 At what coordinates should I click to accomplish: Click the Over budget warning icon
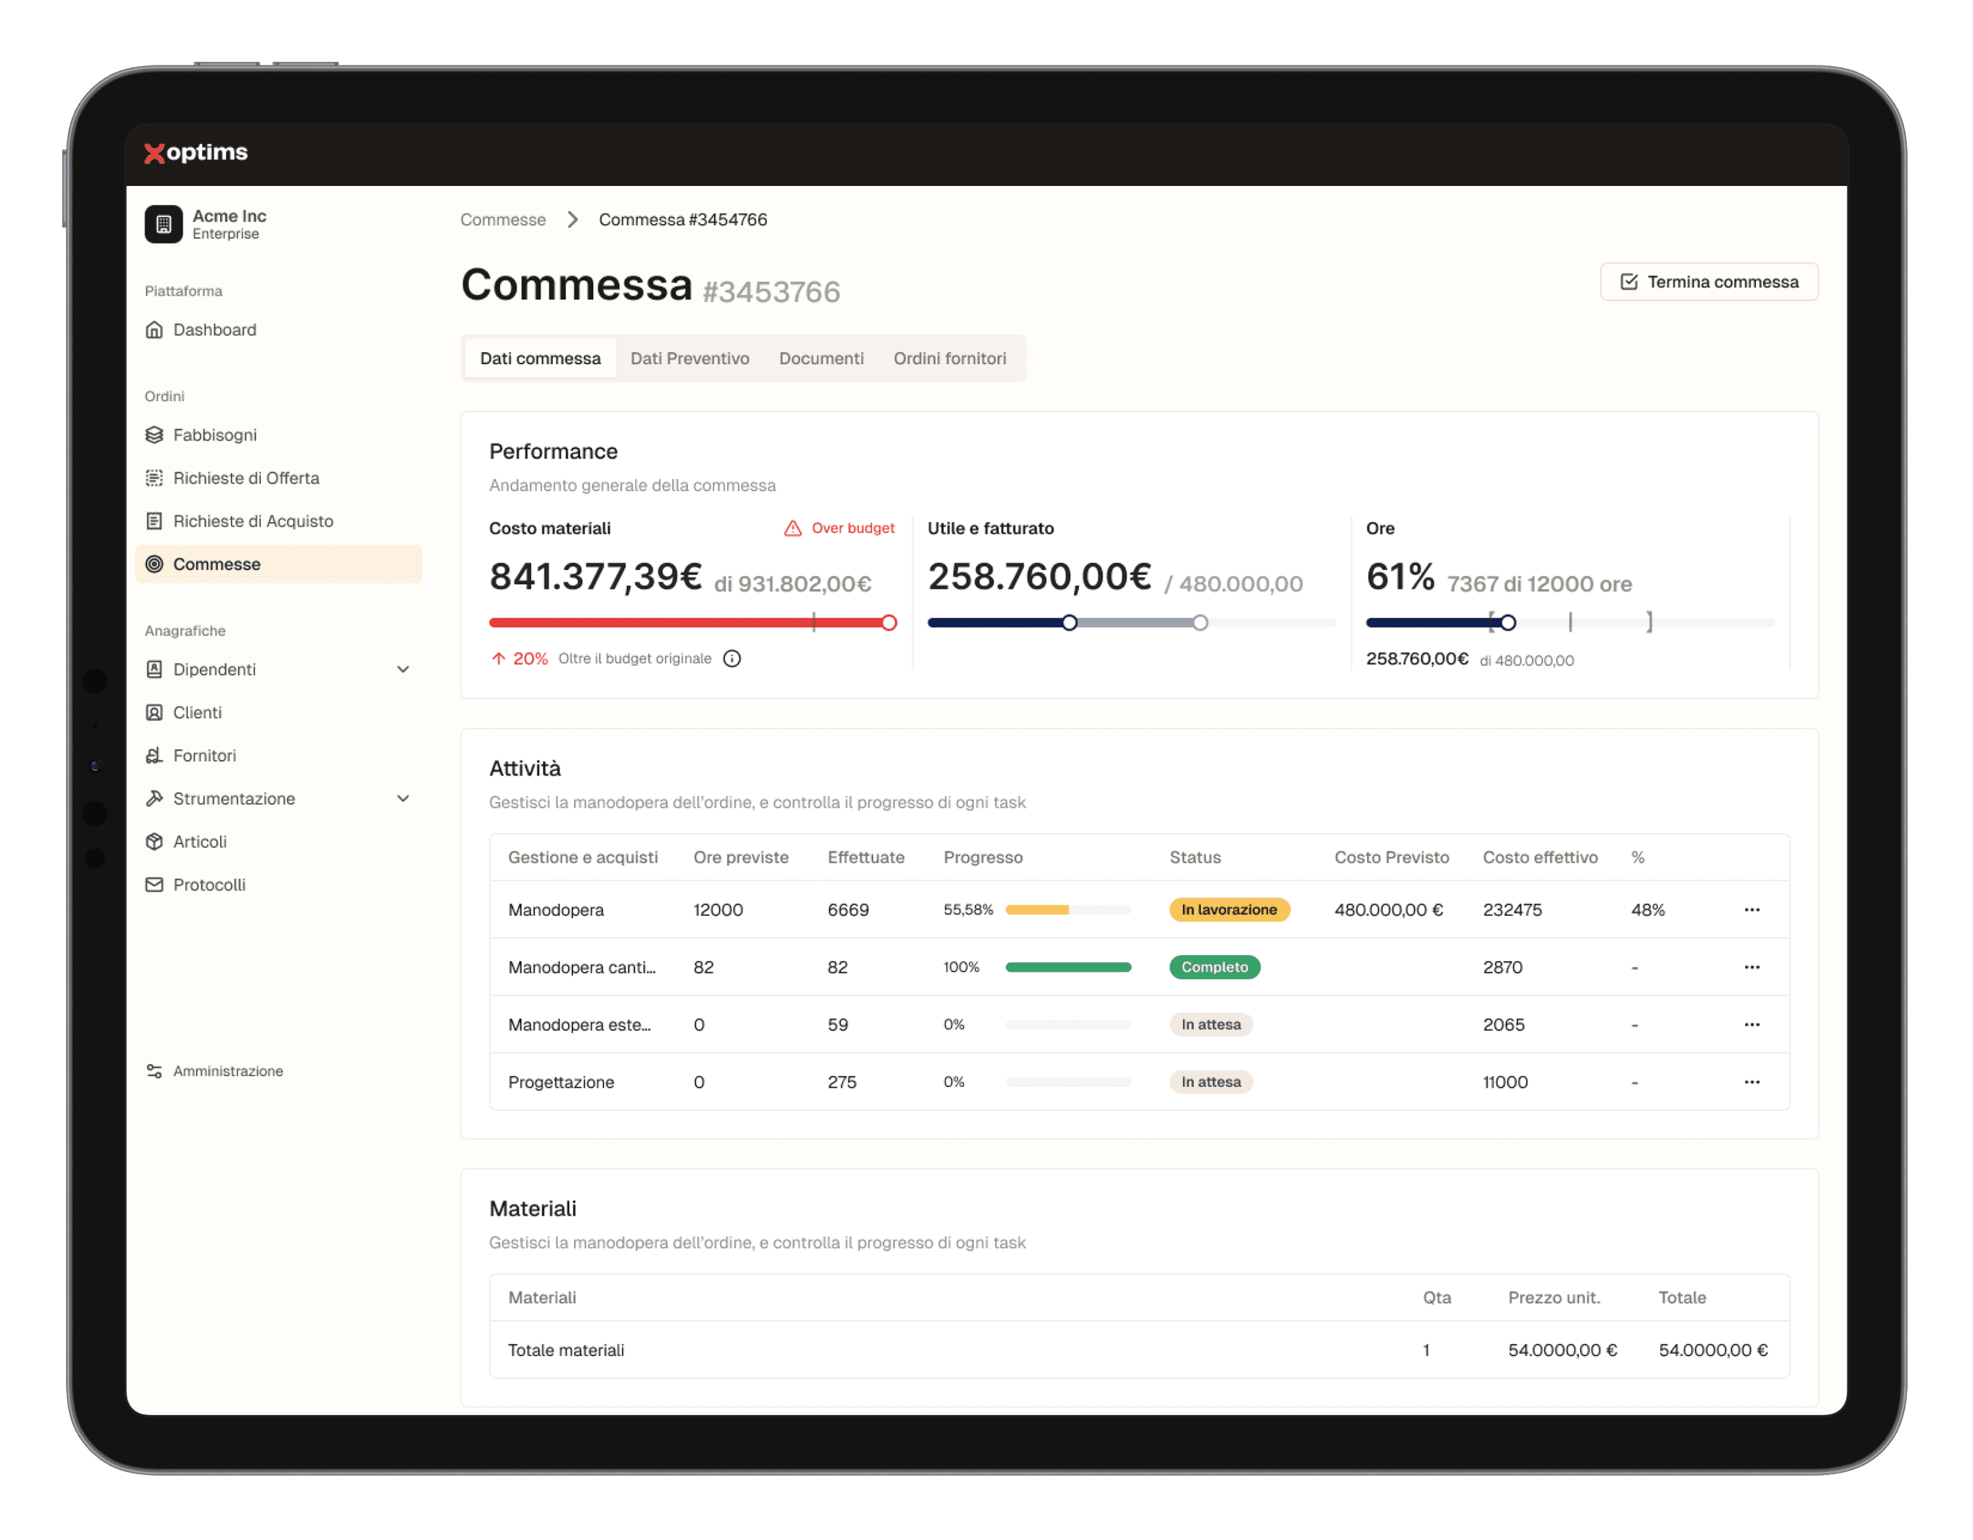coord(792,528)
